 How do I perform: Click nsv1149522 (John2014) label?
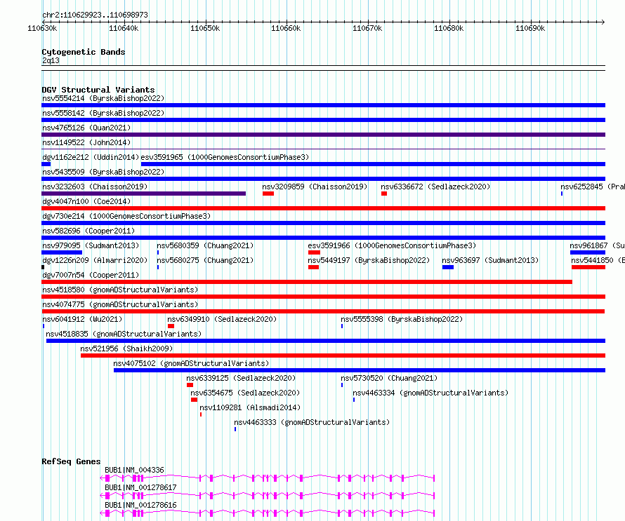pyautogui.click(x=86, y=142)
